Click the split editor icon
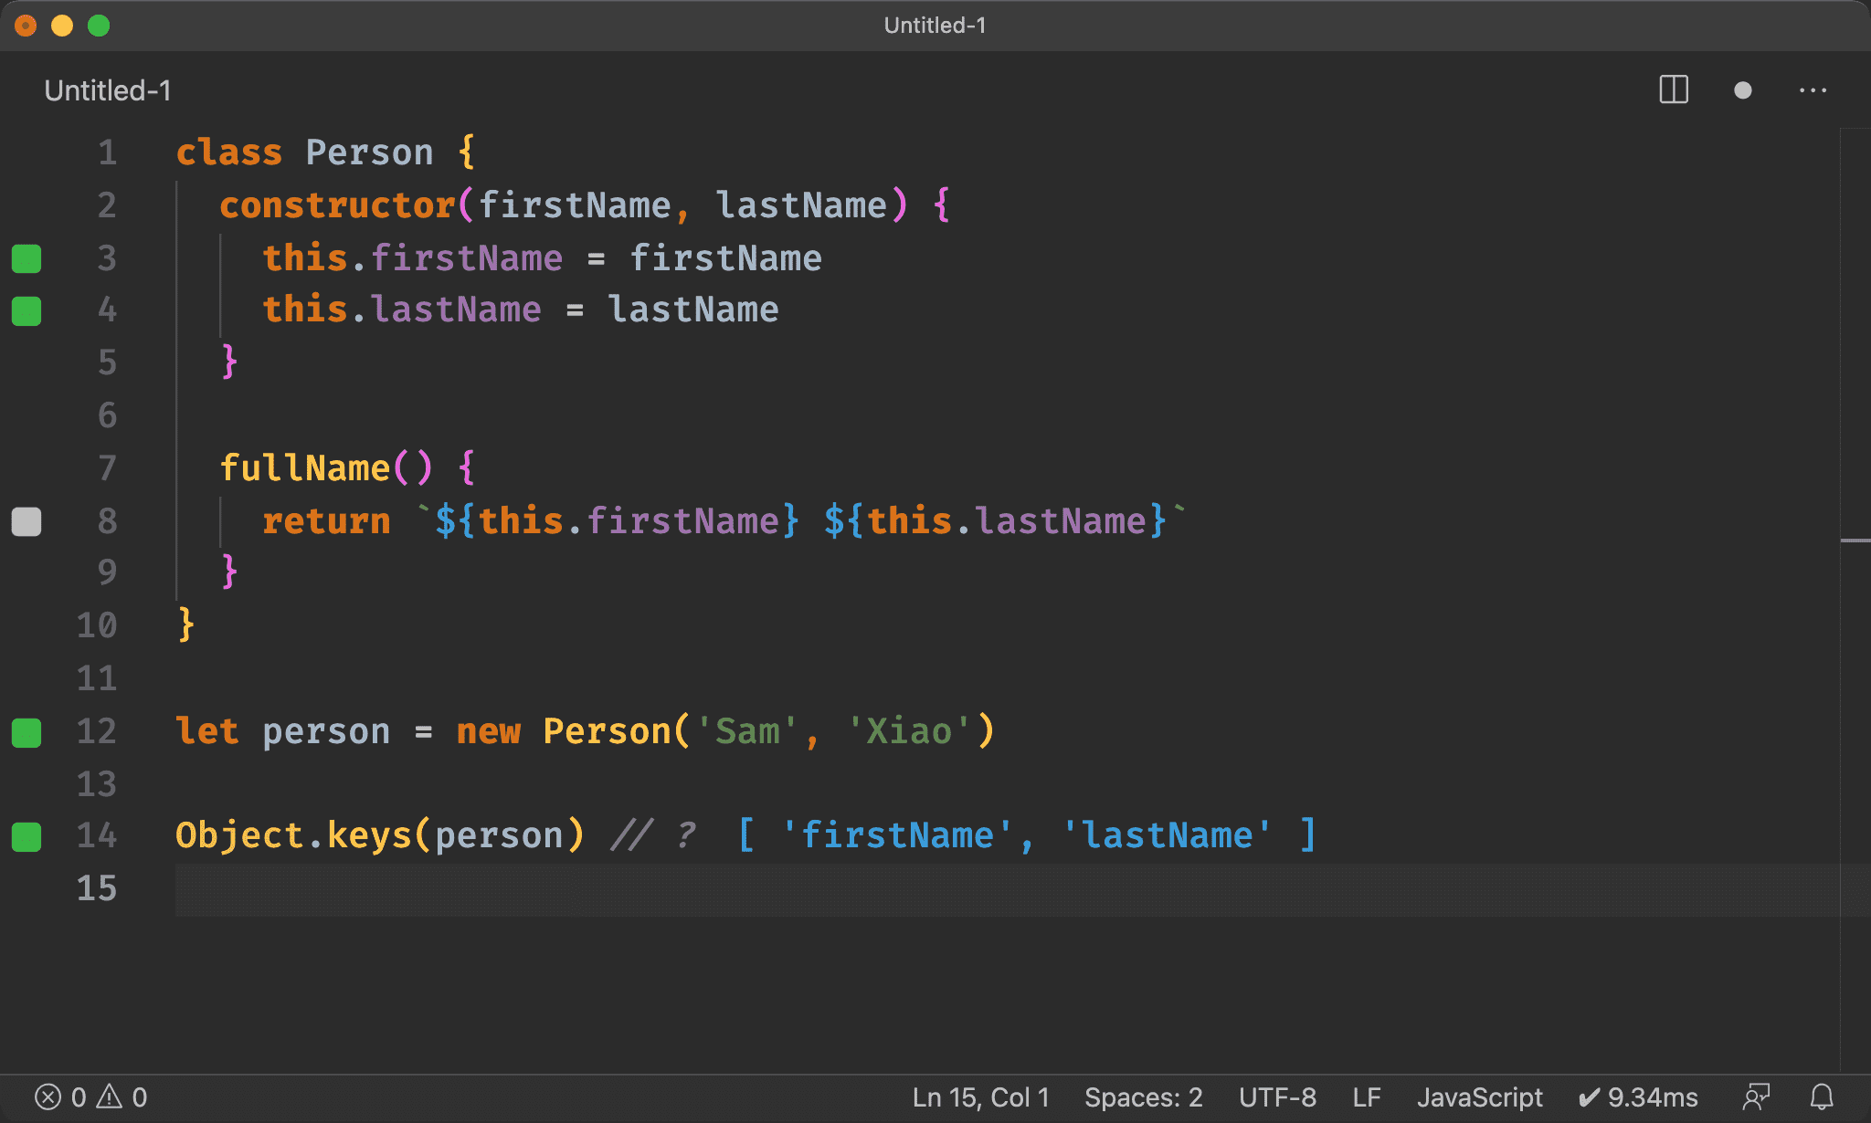The height and width of the screenshot is (1123, 1871). pos(1674,89)
